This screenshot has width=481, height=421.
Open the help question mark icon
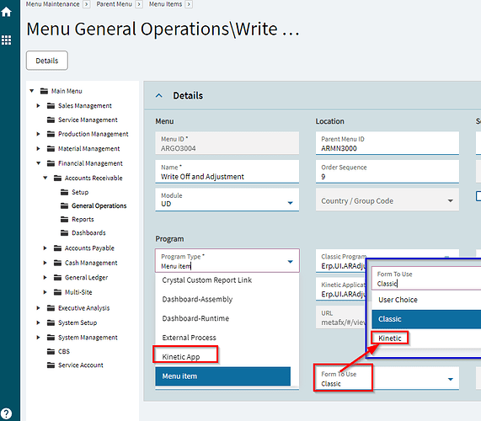(x=6, y=413)
